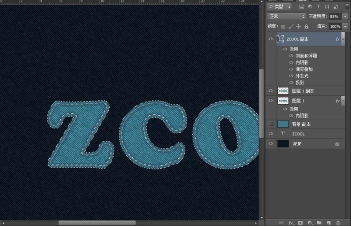The height and width of the screenshot is (226, 351).
Task: Select the ZCOOL text layer
Action: (307, 134)
